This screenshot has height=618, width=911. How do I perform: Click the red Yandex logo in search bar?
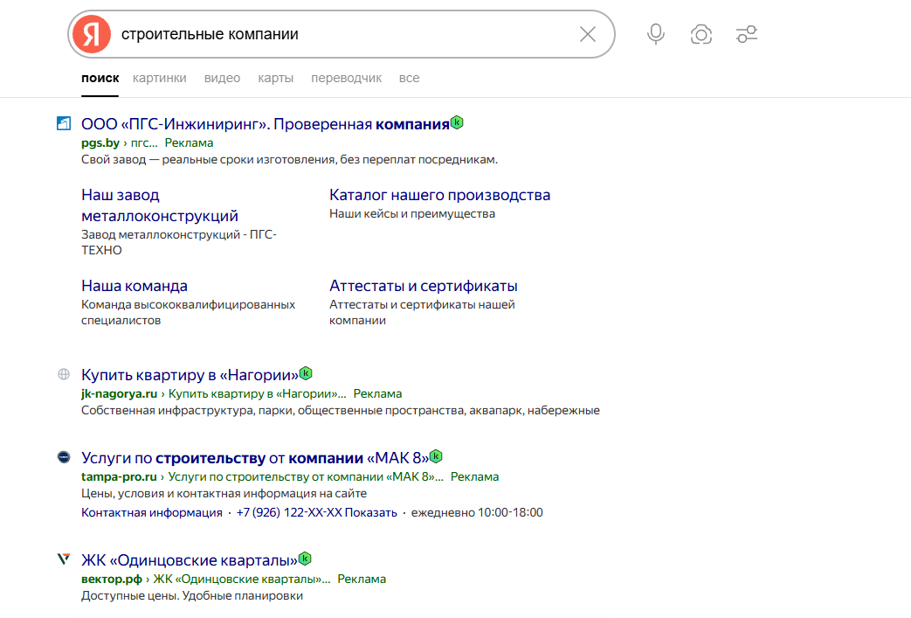tap(92, 34)
